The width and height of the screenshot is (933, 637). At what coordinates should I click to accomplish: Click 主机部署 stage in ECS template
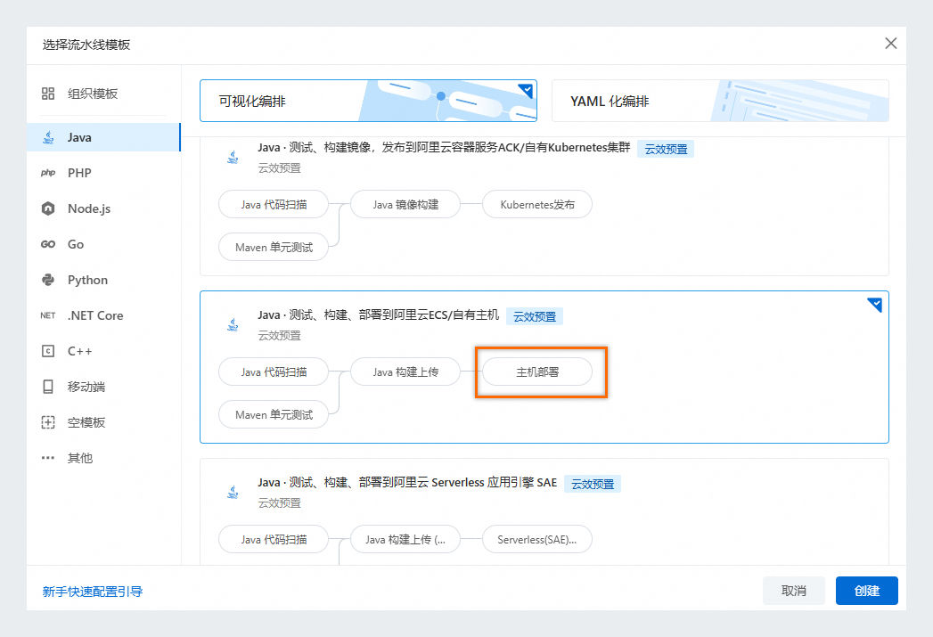[537, 372]
